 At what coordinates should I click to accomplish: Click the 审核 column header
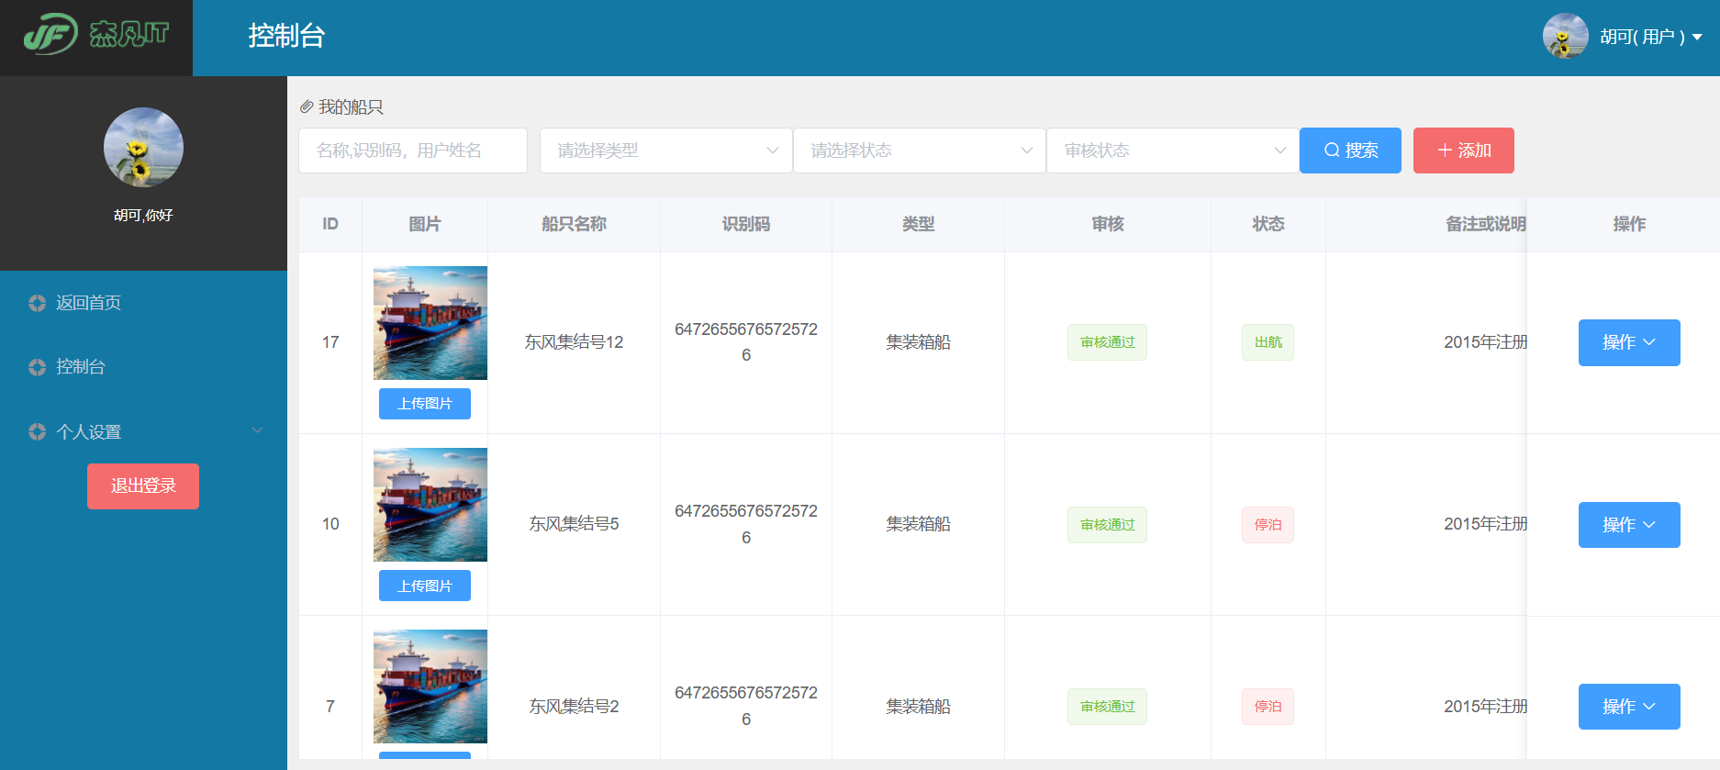[1108, 224]
